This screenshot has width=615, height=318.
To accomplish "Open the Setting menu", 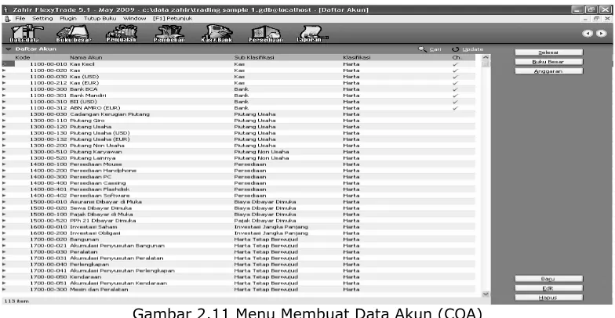I will pos(42,19).
